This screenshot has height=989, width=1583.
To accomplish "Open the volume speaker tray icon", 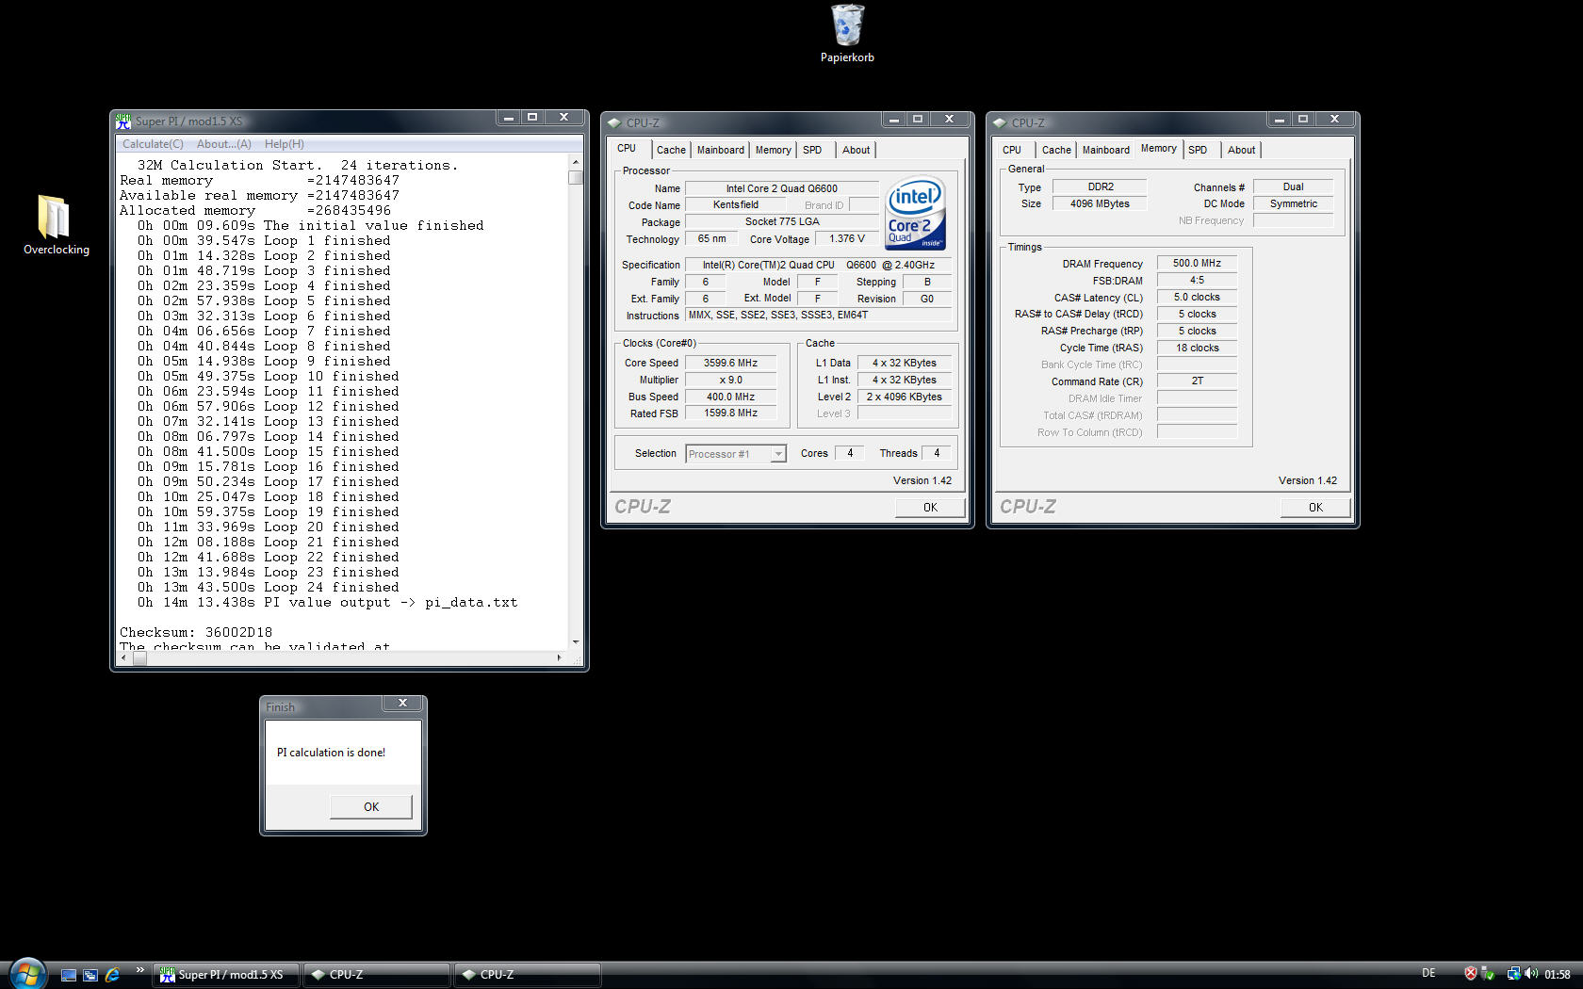I will [1531, 974].
